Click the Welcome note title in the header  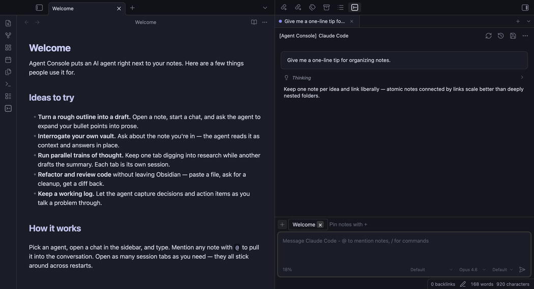[145, 22]
